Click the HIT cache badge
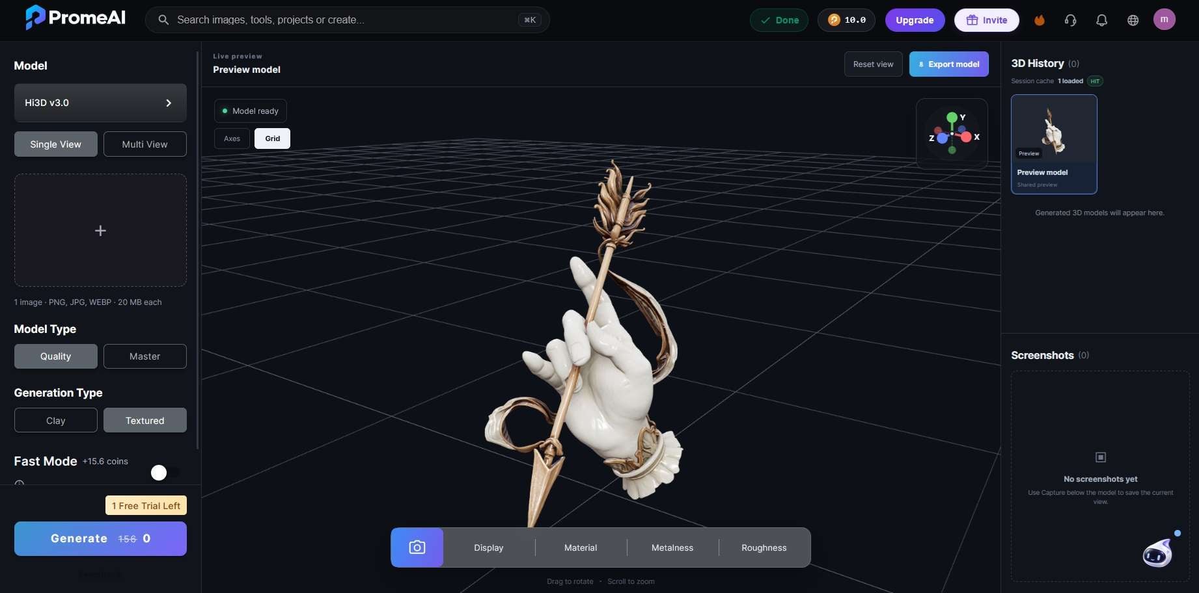Screen dimensions: 1199x593 pyautogui.click(x=1095, y=81)
